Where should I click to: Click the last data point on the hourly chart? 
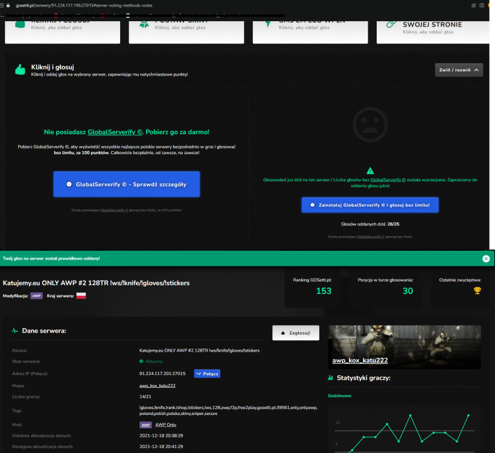468,416
